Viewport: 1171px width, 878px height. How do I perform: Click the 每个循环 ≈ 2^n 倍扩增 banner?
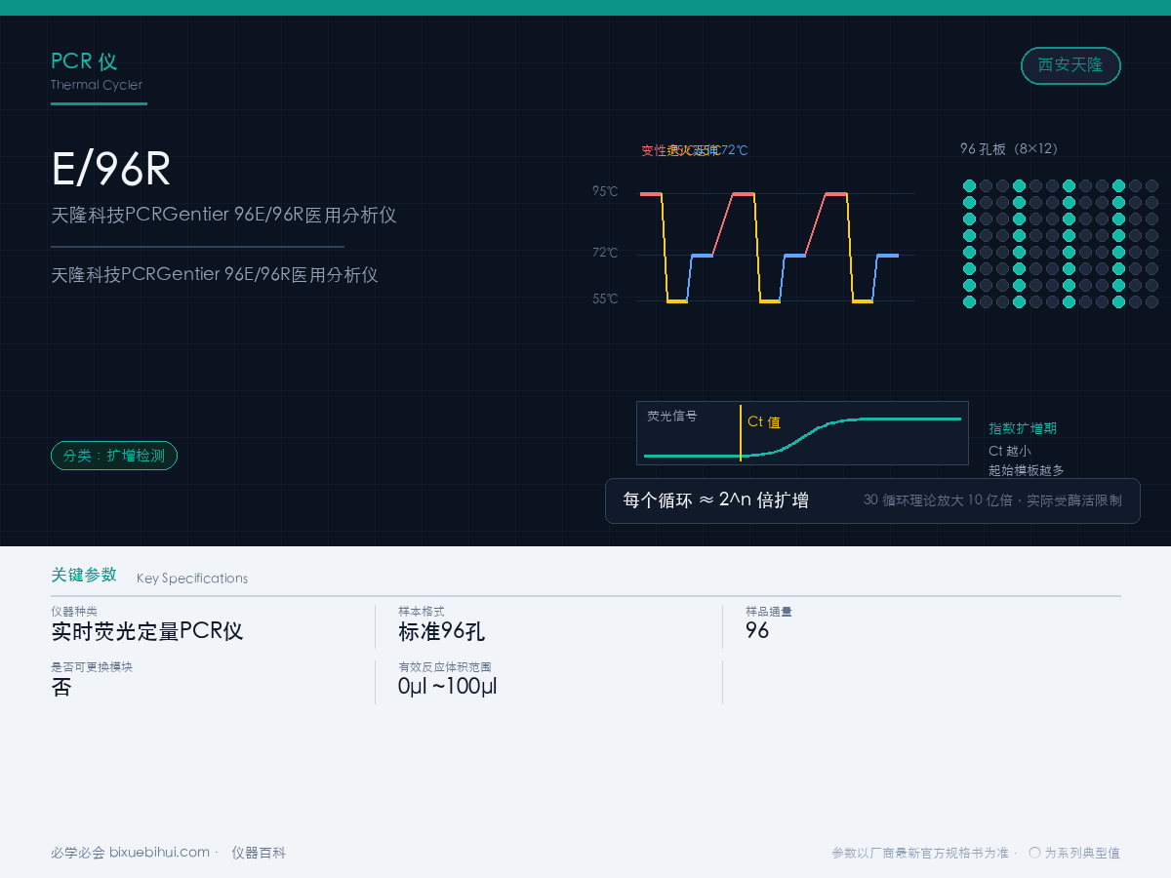point(872,500)
